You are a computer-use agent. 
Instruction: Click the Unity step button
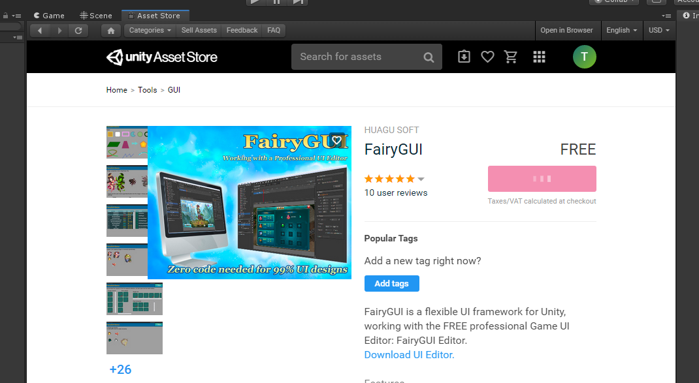(x=297, y=2)
